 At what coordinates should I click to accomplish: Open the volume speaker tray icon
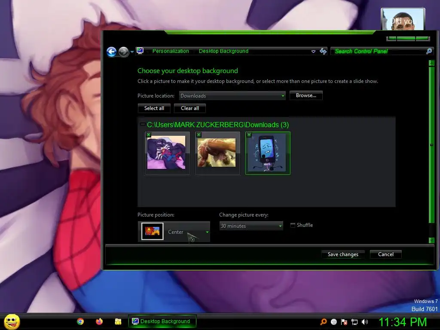point(365,322)
